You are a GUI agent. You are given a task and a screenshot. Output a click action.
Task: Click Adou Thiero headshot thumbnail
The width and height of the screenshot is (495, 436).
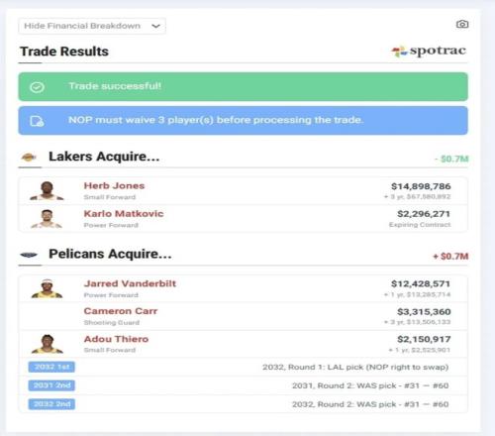click(x=47, y=344)
